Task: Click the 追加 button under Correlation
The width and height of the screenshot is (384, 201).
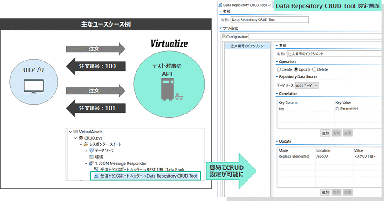Action: point(325,133)
